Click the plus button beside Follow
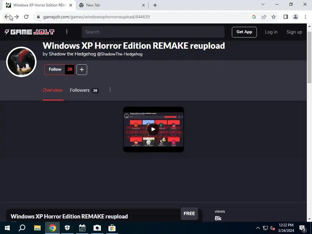Image resolution: width=312 pixels, height=234 pixels. coord(82,70)
